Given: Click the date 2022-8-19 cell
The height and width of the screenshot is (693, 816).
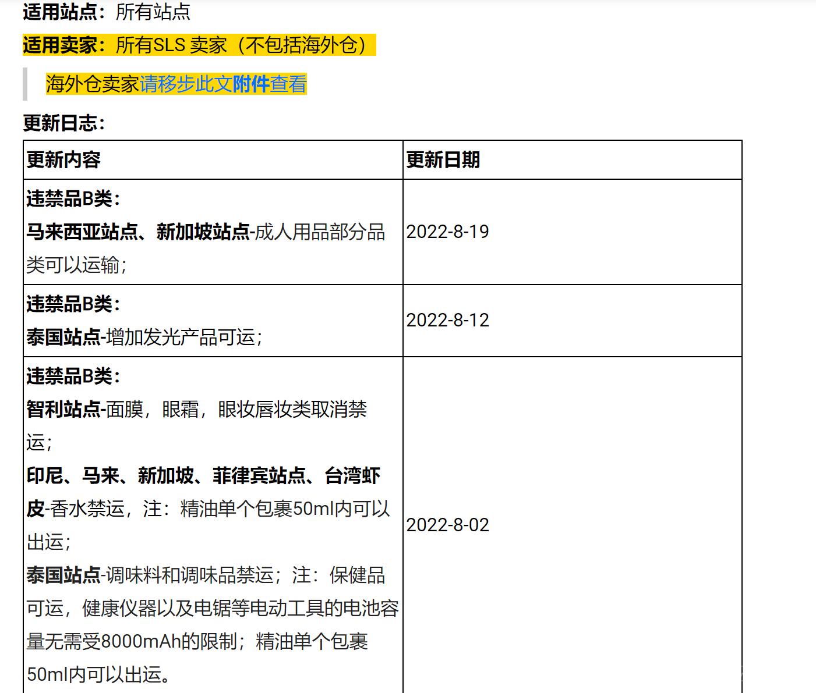Looking at the screenshot, I should [x=448, y=232].
